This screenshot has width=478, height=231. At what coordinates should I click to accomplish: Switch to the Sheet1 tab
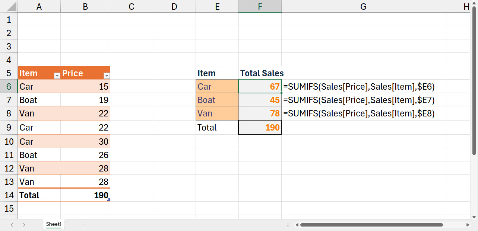(54, 224)
